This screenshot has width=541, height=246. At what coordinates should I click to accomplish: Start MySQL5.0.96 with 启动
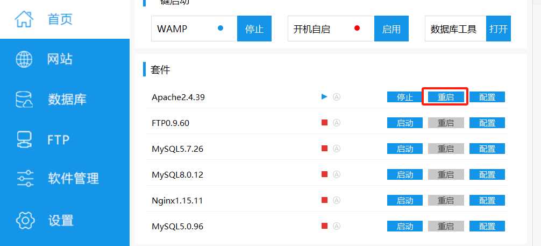(x=405, y=226)
